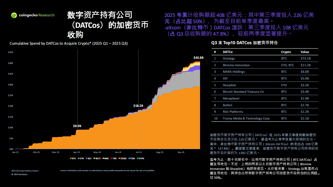Viewport: 333px width, 187px height.
Task: Click the $18.2B chart data label
Action: [x=138, y=106]
